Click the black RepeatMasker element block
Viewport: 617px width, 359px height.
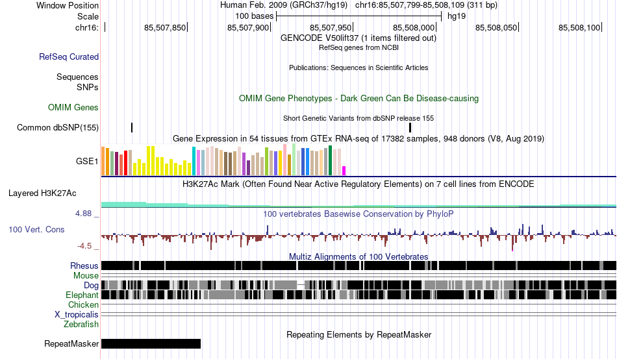click(x=151, y=343)
